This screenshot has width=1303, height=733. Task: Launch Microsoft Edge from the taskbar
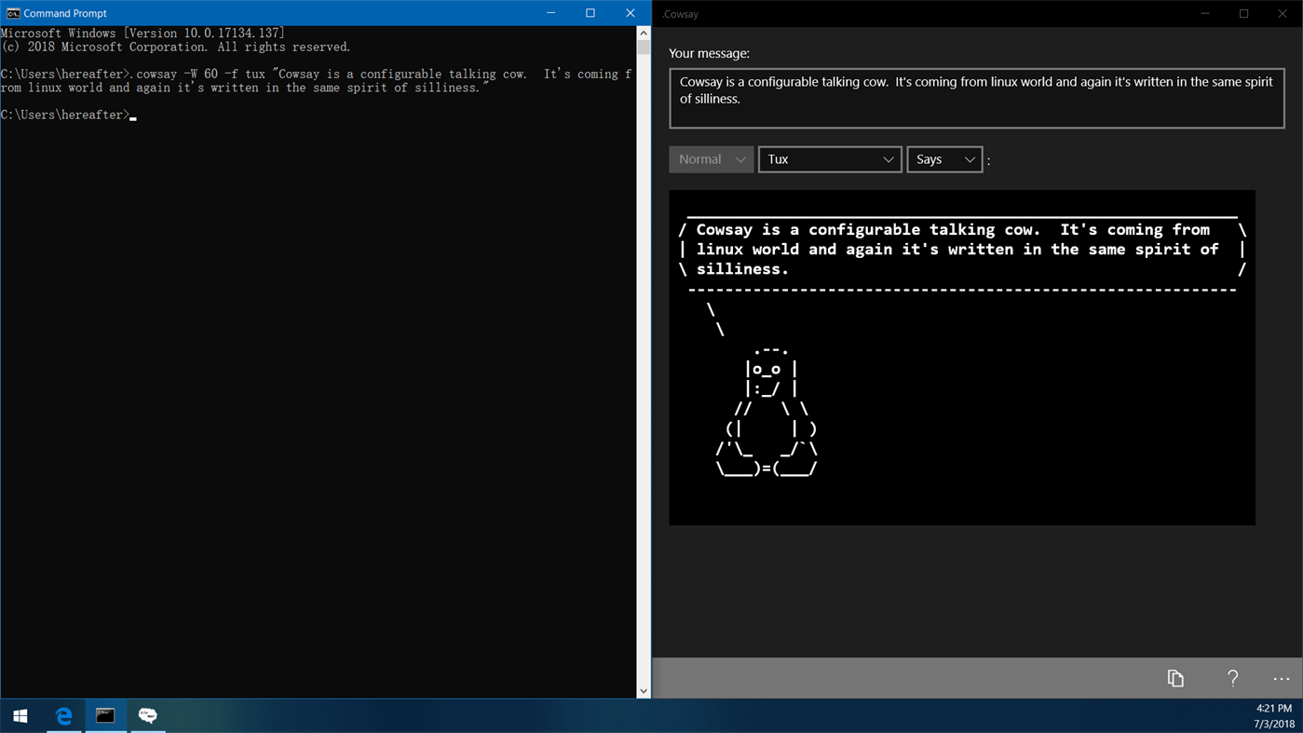click(x=62, y=715)
